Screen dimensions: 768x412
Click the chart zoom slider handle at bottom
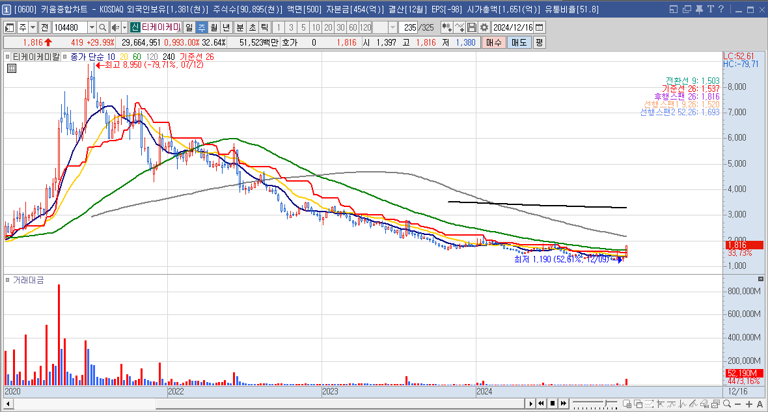pos(606,404)
